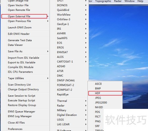Select ATSR format
Screen dimensions: 148x131
(x=60, y=71)
